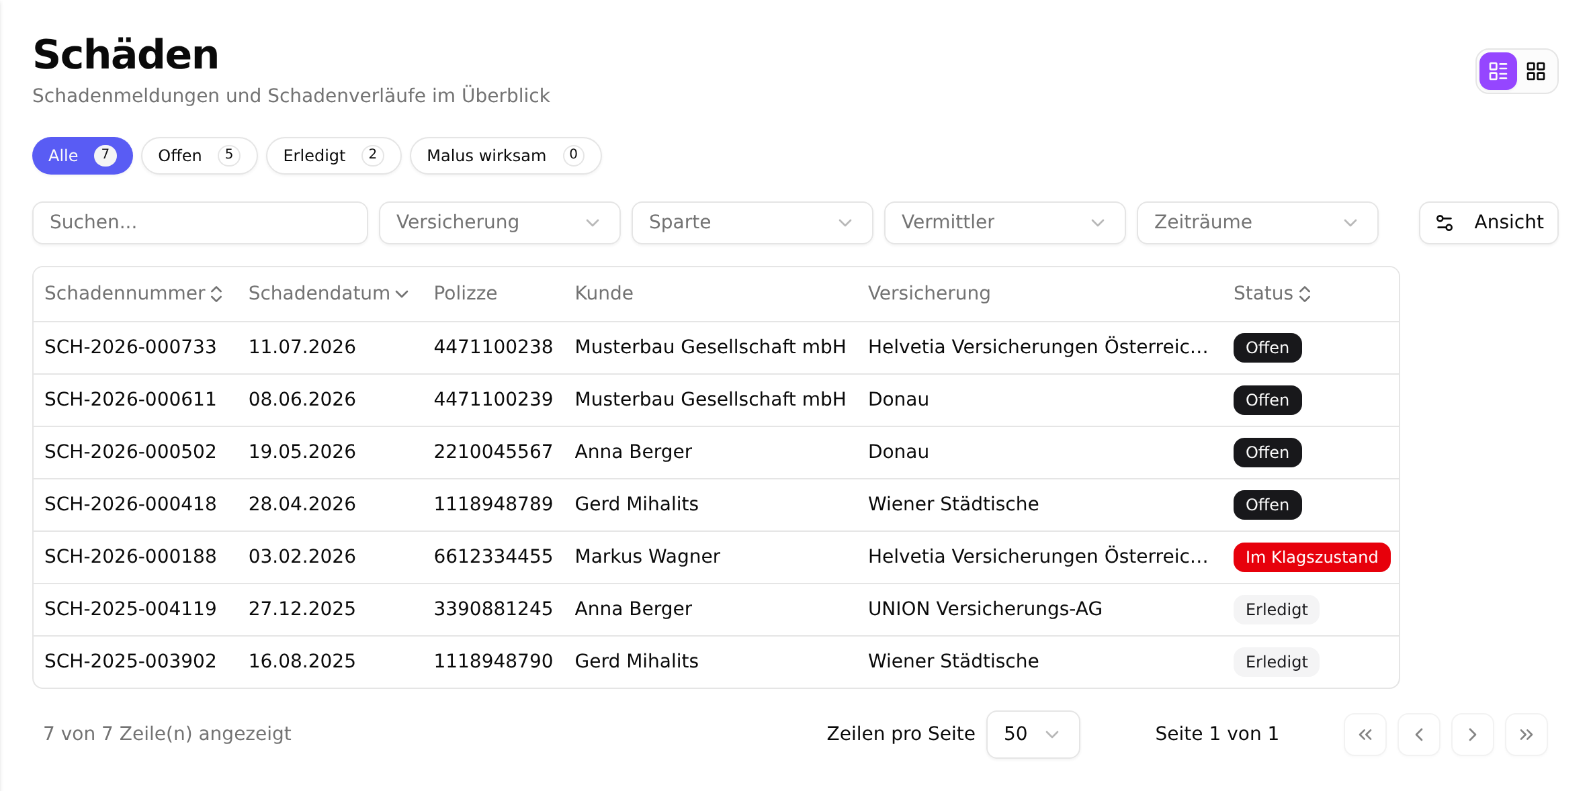Select the Erledigt filter tab
The height and width of the screenshot is (791, 1591).
[x=334, y=156]
